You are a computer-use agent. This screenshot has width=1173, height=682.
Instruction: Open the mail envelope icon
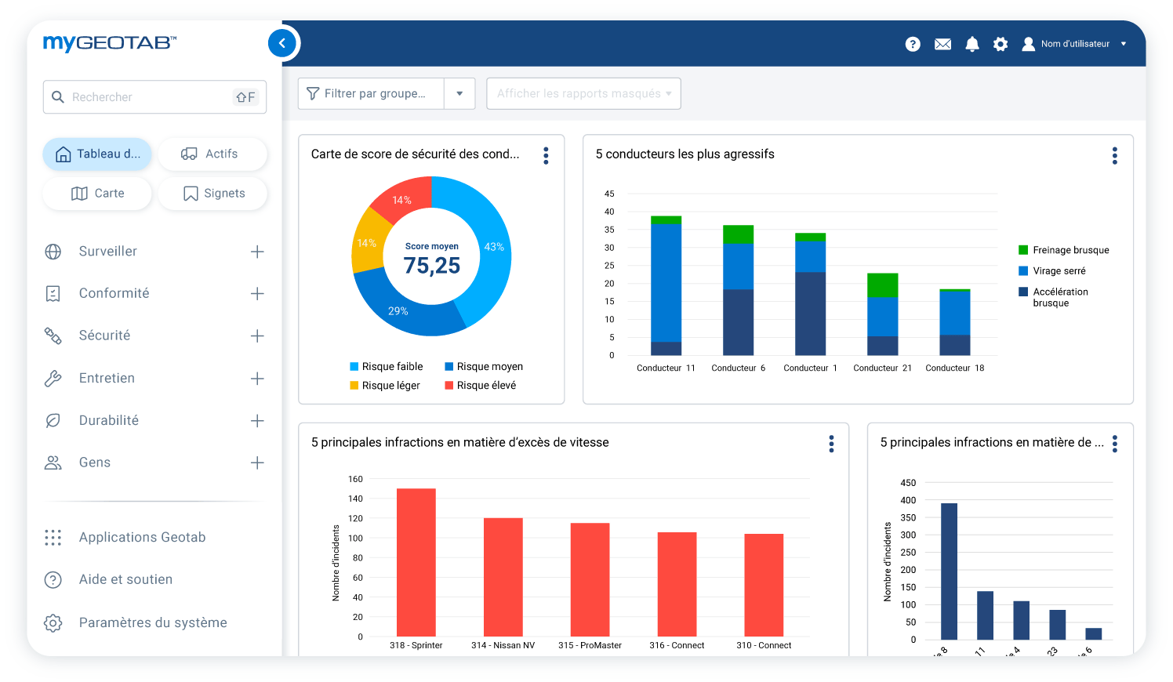click(x=942, y=44)
